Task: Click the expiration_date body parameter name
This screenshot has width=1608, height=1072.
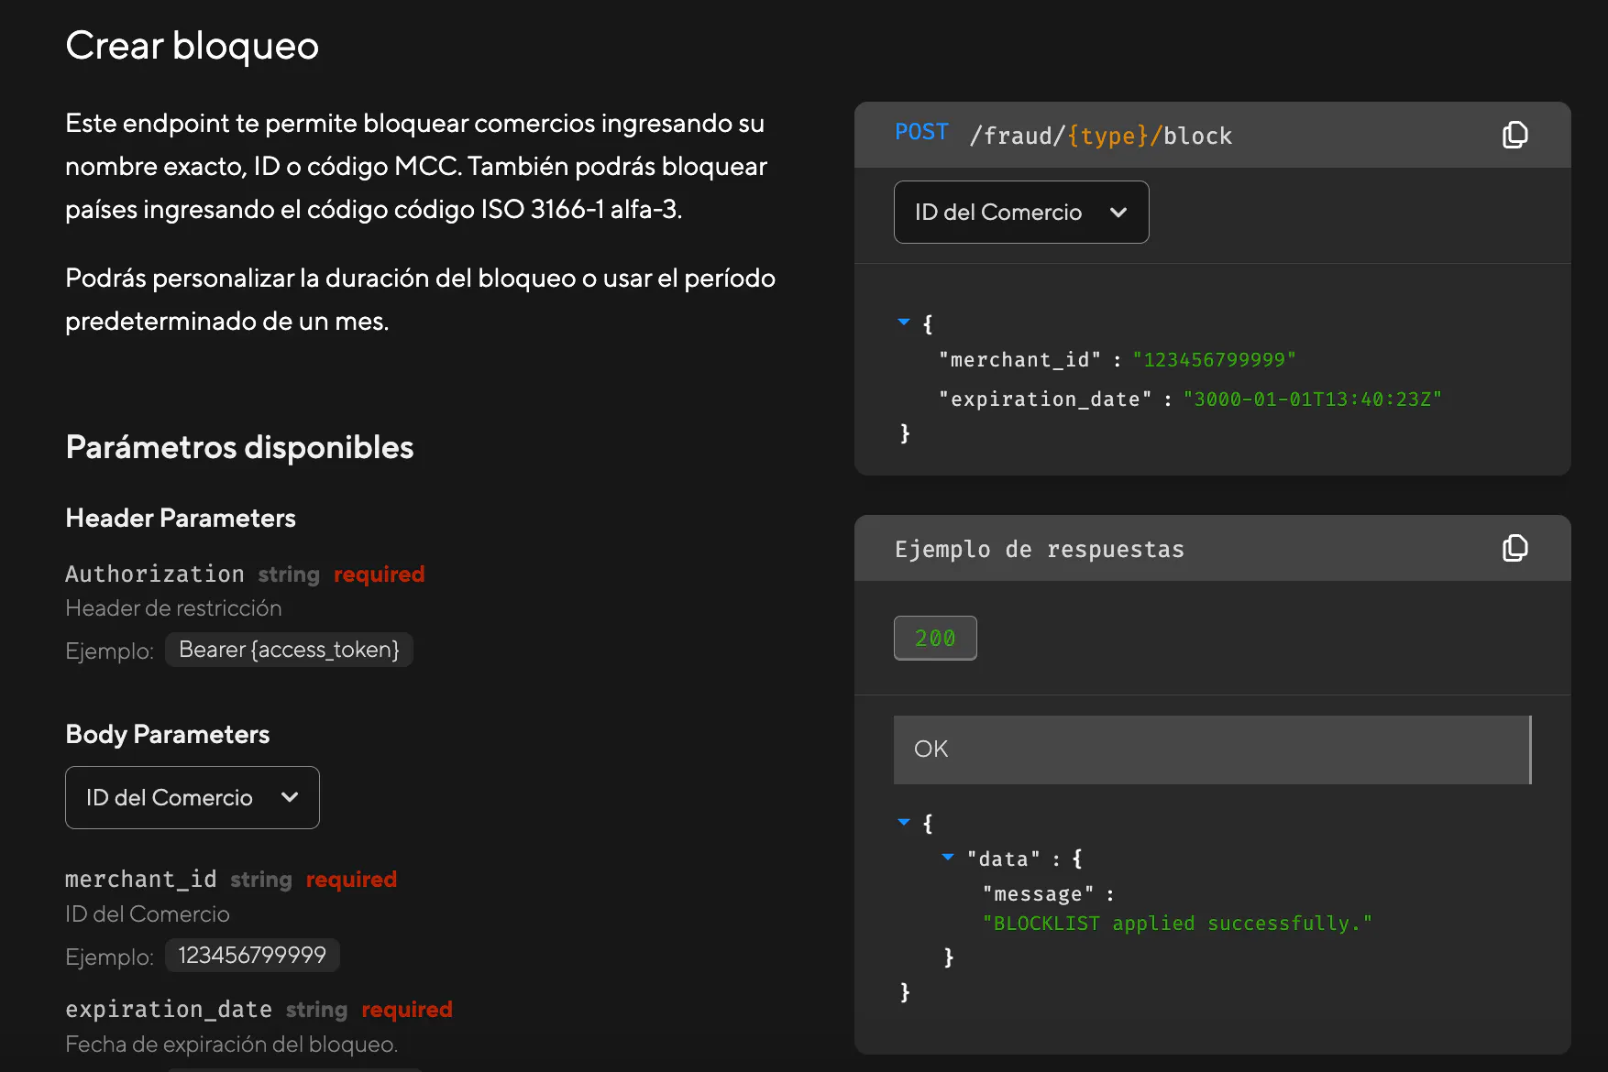Action: (169, 1010)
